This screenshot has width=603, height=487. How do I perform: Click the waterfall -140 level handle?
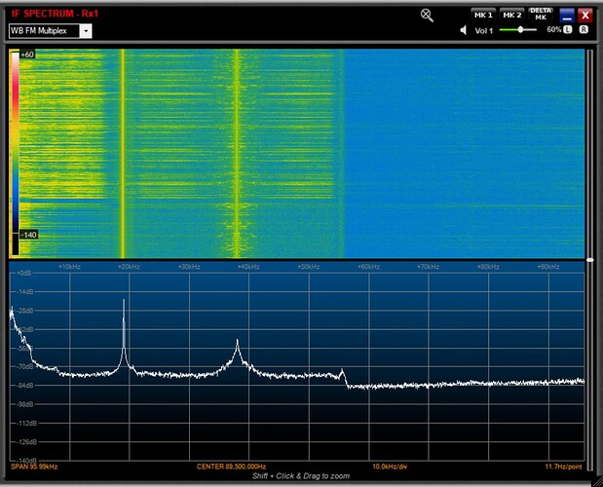tap(26, 235)
